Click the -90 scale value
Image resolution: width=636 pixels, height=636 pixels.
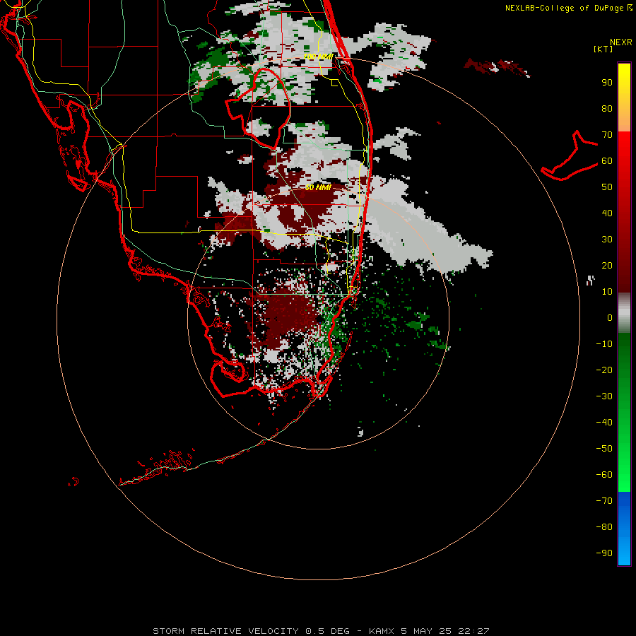[x=604, y=553]
